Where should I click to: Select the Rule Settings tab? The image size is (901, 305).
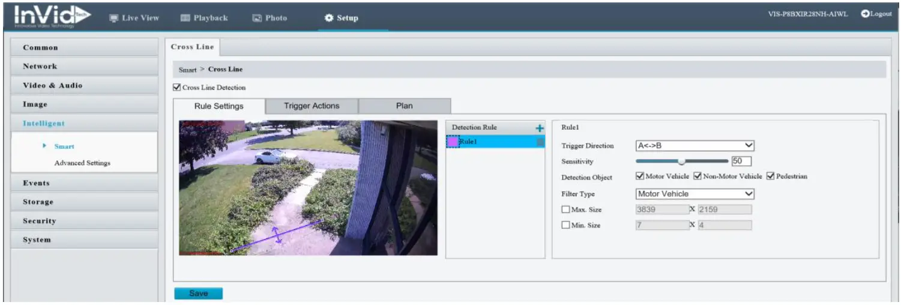point(219,106)
